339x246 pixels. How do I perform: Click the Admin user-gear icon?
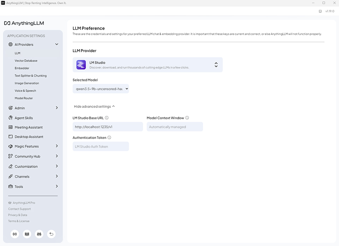point(10,108)
